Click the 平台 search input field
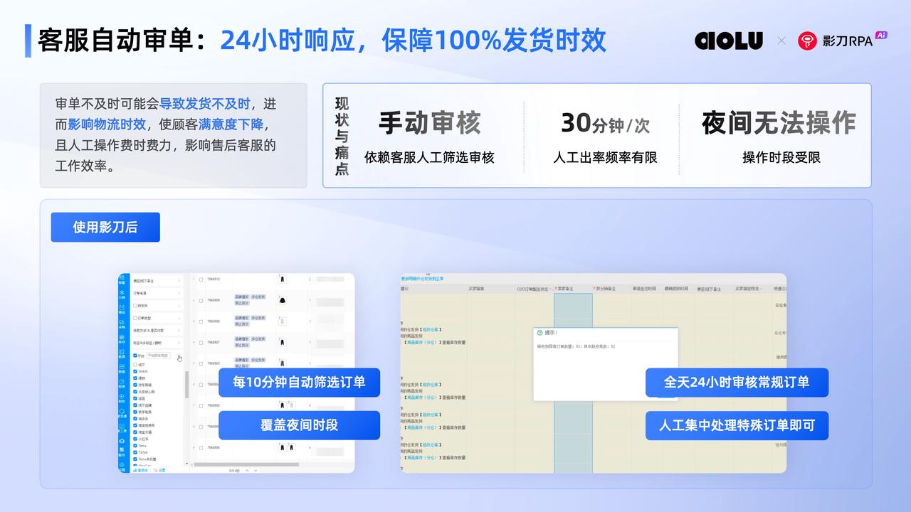 160,356
